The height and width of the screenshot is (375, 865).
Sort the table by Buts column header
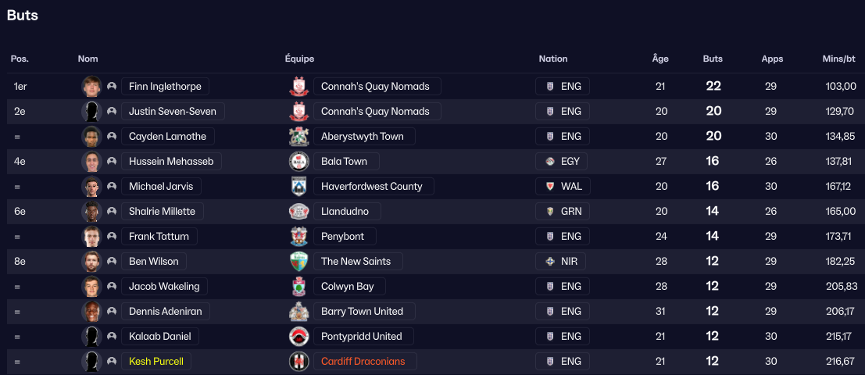click(x=713, y=59)
